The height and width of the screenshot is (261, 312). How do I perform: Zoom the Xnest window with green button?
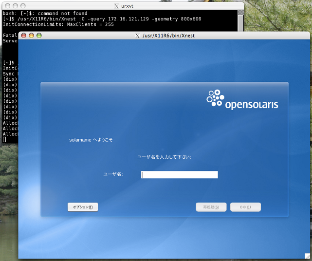(x=39, y=36)
